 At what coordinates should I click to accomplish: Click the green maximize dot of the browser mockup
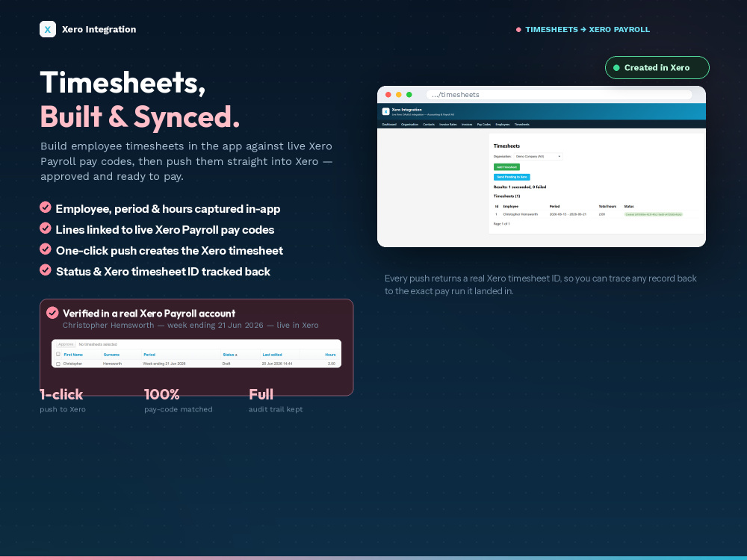(x=409, y=95)
